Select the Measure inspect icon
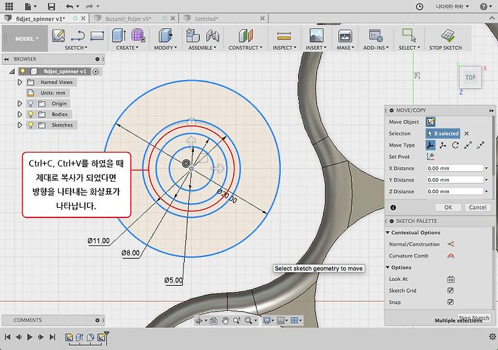Viewport: 498px width, 350px height. click(284, 36)
